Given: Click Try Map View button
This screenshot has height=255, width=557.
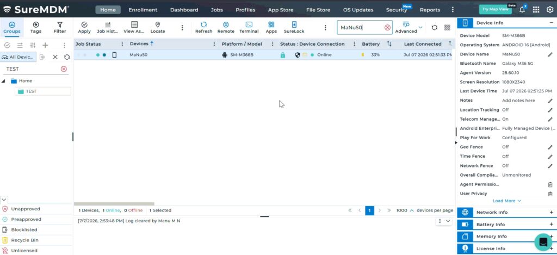Looking at the screenshot, I should coord(495,10).
